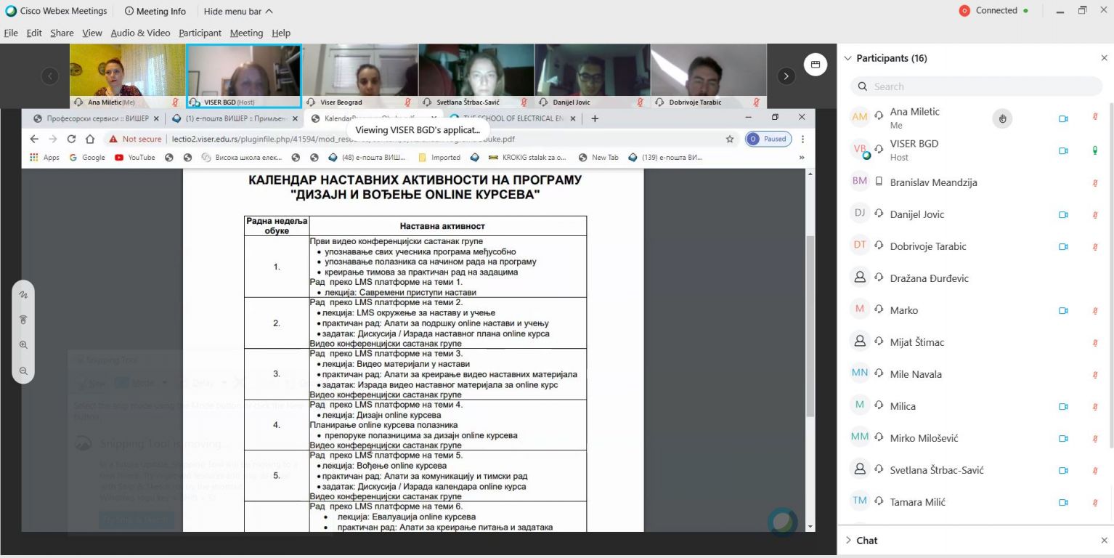
Task: Show next video thumbnails with right arrow
Action: pyautogui.click(x=786, y=76)
